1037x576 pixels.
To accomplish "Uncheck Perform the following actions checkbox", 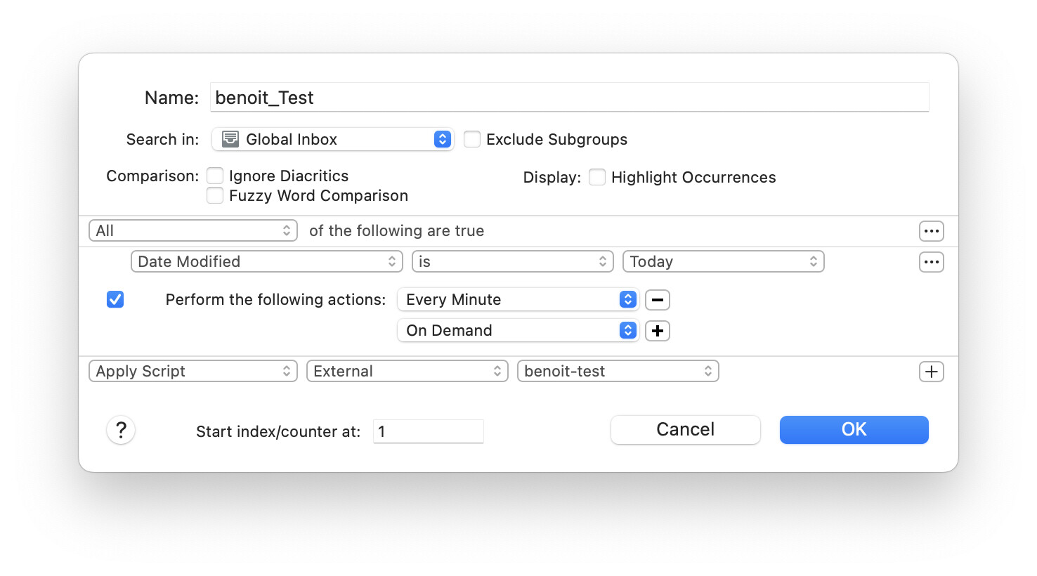I will (115, 300).
